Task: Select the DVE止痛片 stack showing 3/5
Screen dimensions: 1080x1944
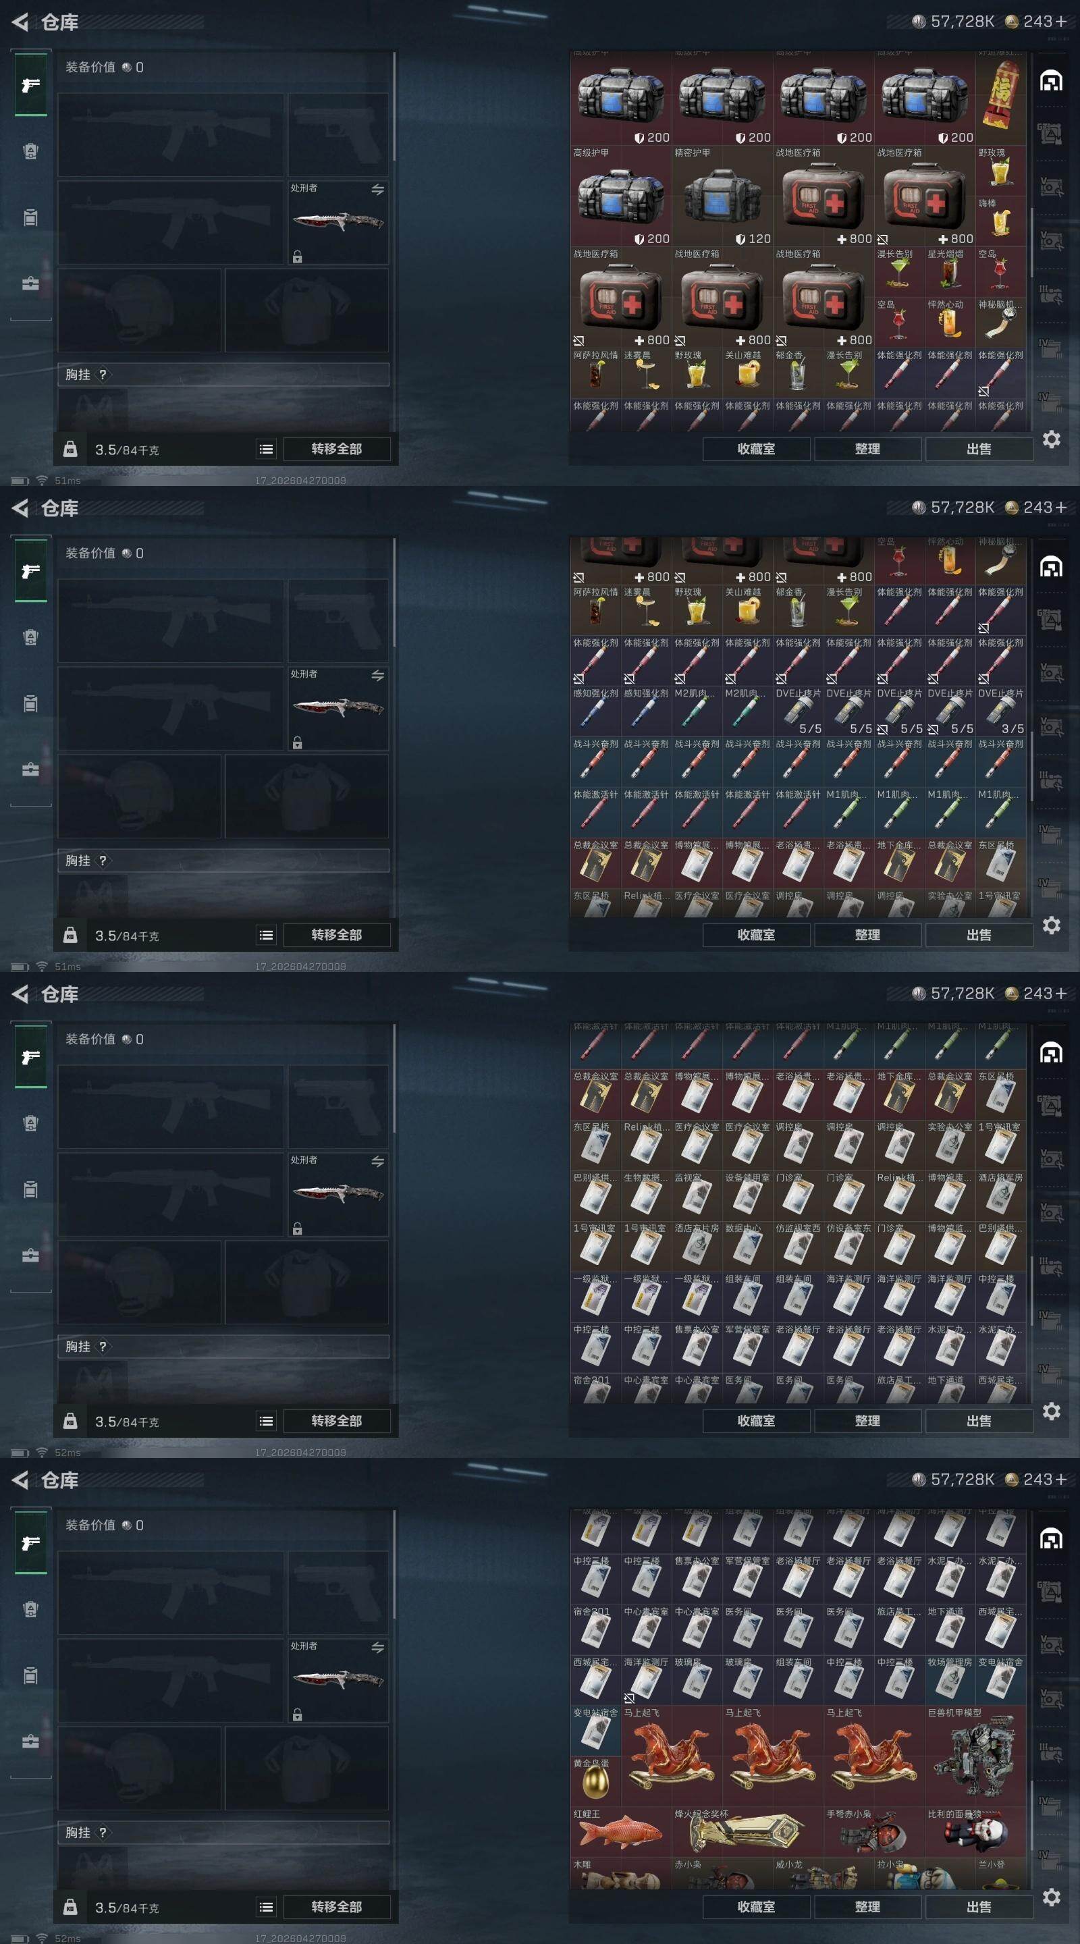Action: pos(1000,711)
